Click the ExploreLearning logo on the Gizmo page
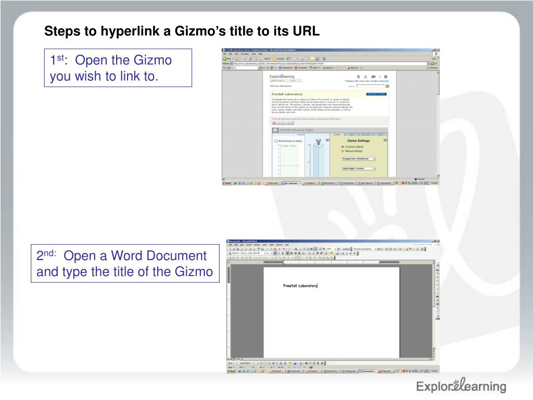This screenshot has width=533, height=400. tap(282, 77)
